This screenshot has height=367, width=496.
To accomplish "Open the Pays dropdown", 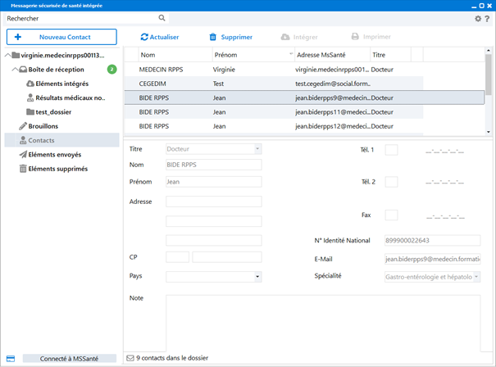I will (257, 277).
